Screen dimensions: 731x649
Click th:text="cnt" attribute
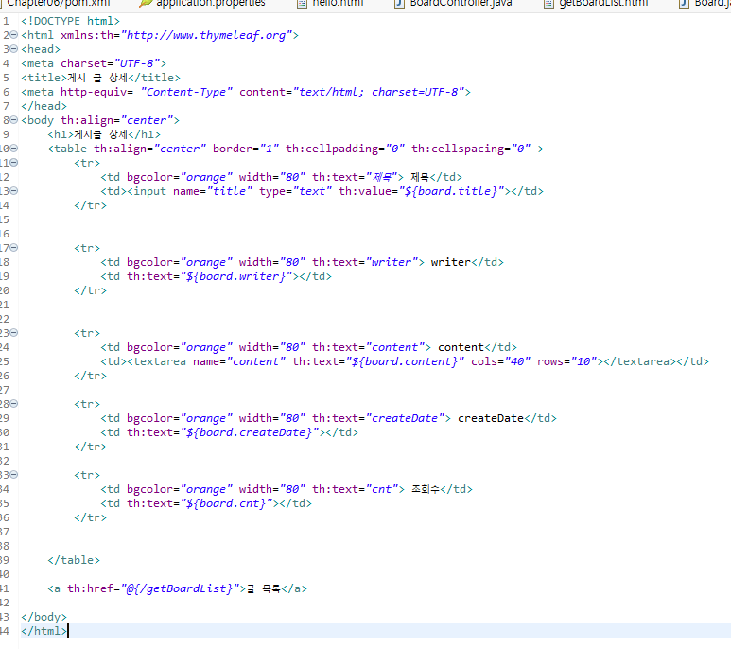(x=355, y=489)
